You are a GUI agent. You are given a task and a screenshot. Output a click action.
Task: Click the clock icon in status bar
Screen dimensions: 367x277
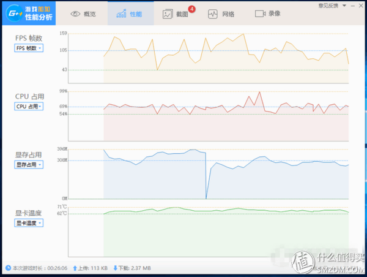tap(8, 268)
